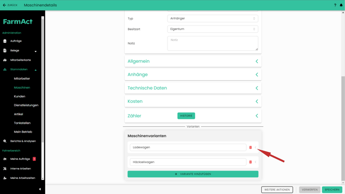Expand the Belege submenu arrow

[x=36, y=52]
